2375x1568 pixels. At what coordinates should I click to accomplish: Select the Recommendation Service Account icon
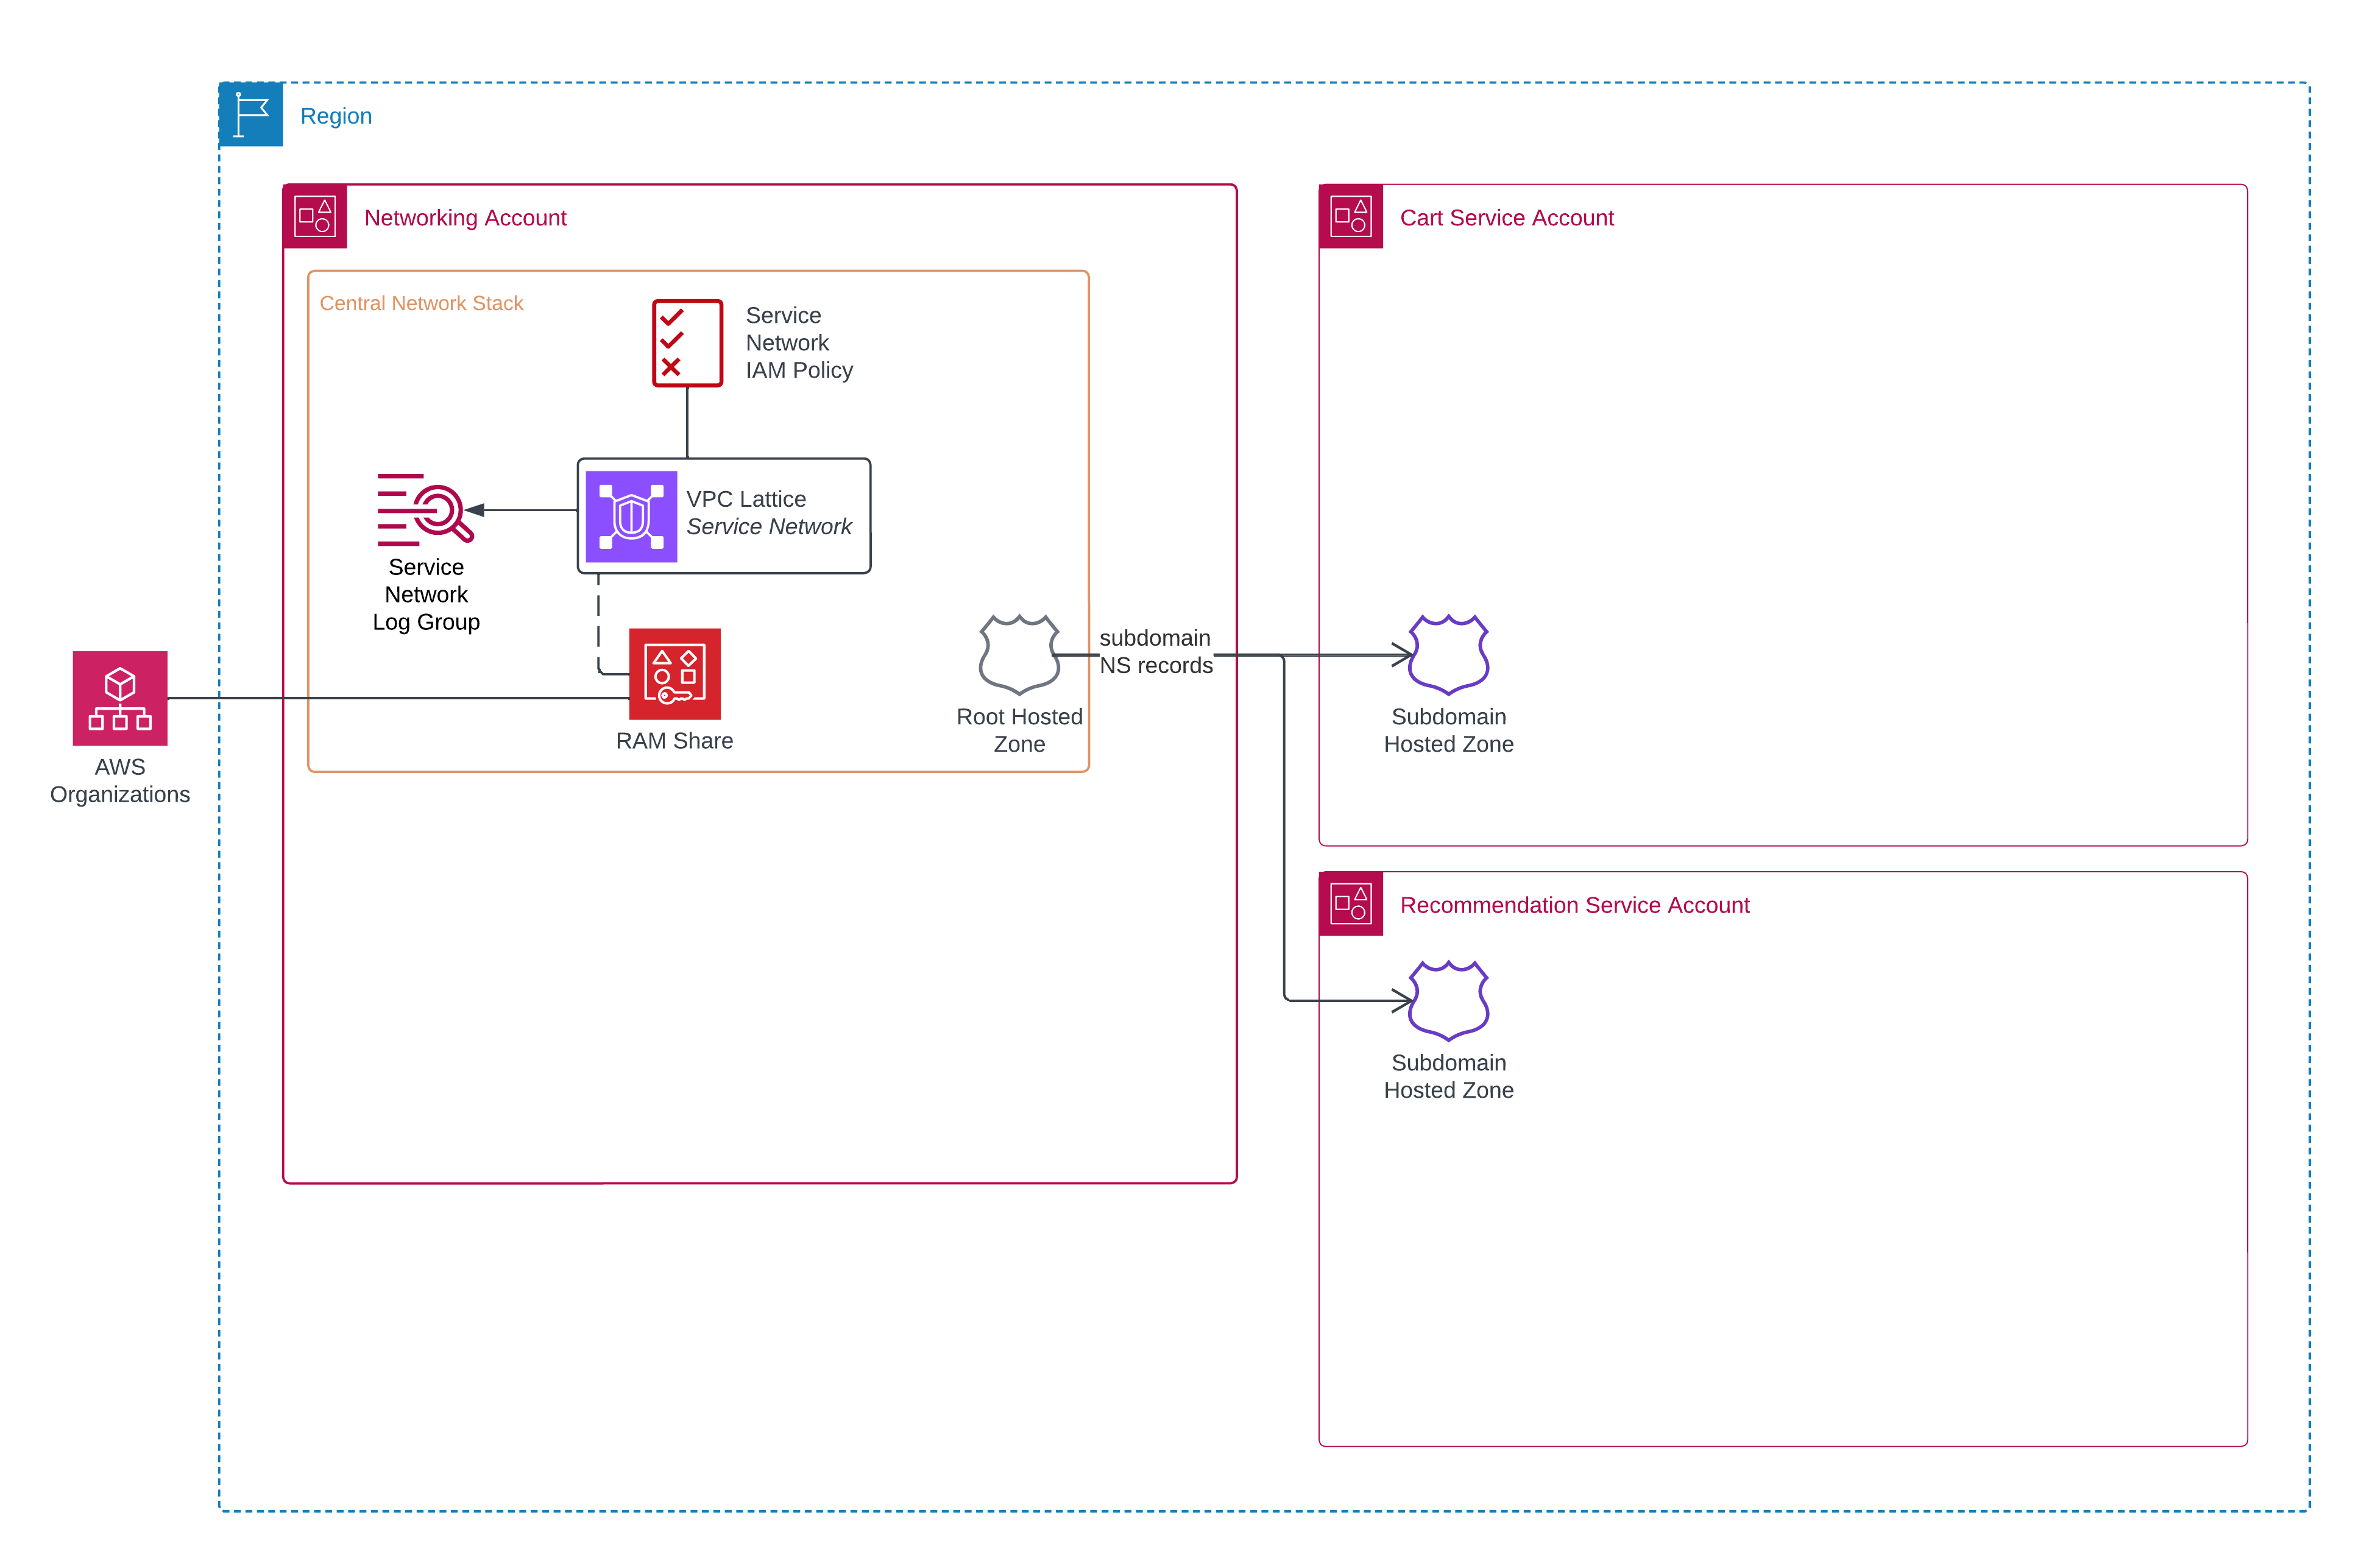coord(1351,904)
